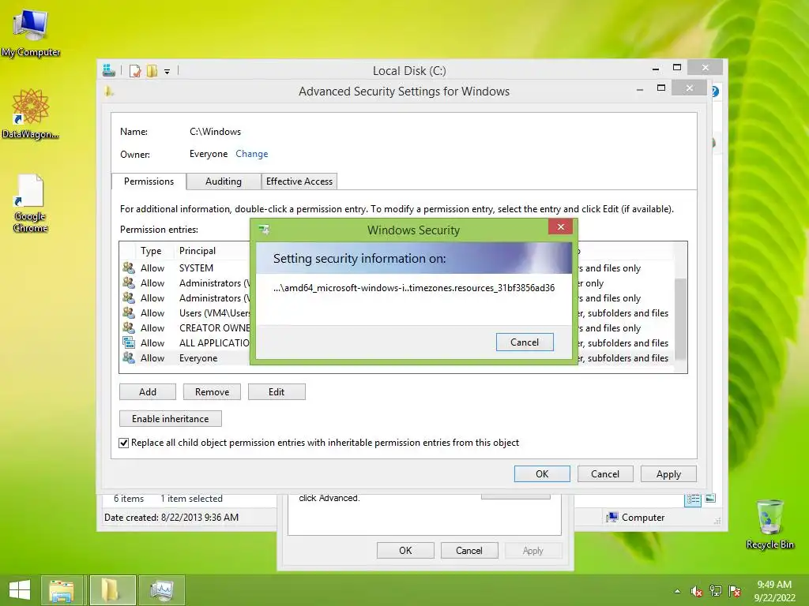Click Cancel in the Properties dialog behind

click(x=469, y=550)
